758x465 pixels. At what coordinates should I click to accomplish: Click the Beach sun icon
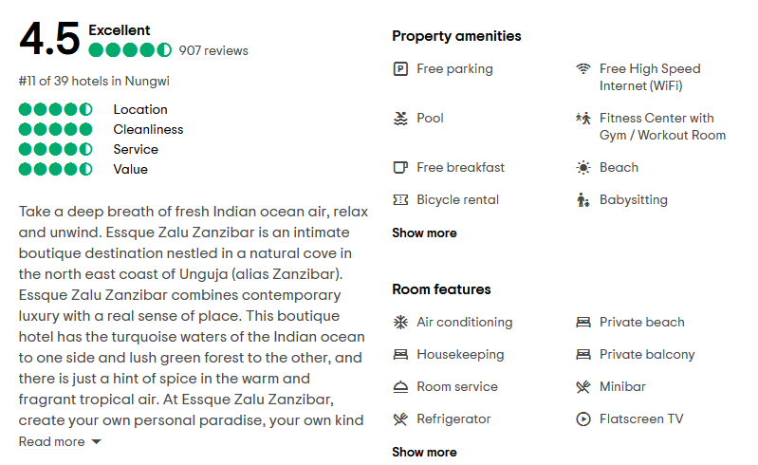(x=583, y=168)
